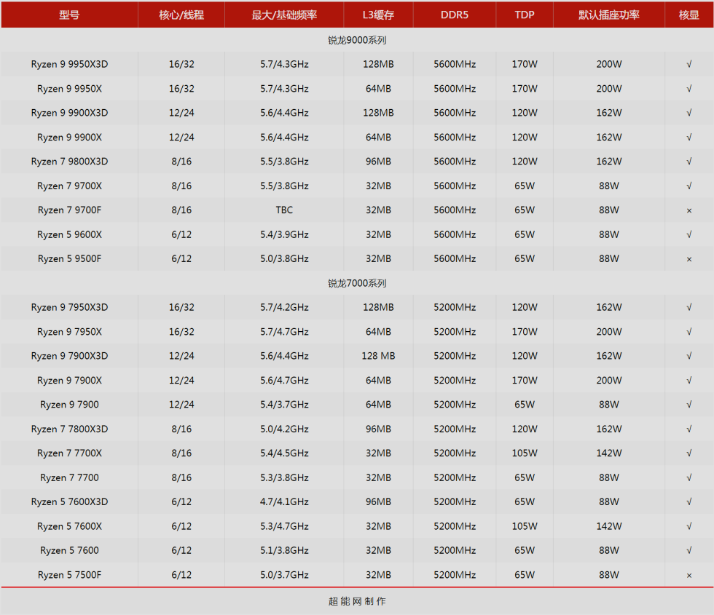Click the 5.3/4.7GHz frequency cell
Viewport: 714px width, 615px height.
284,527
